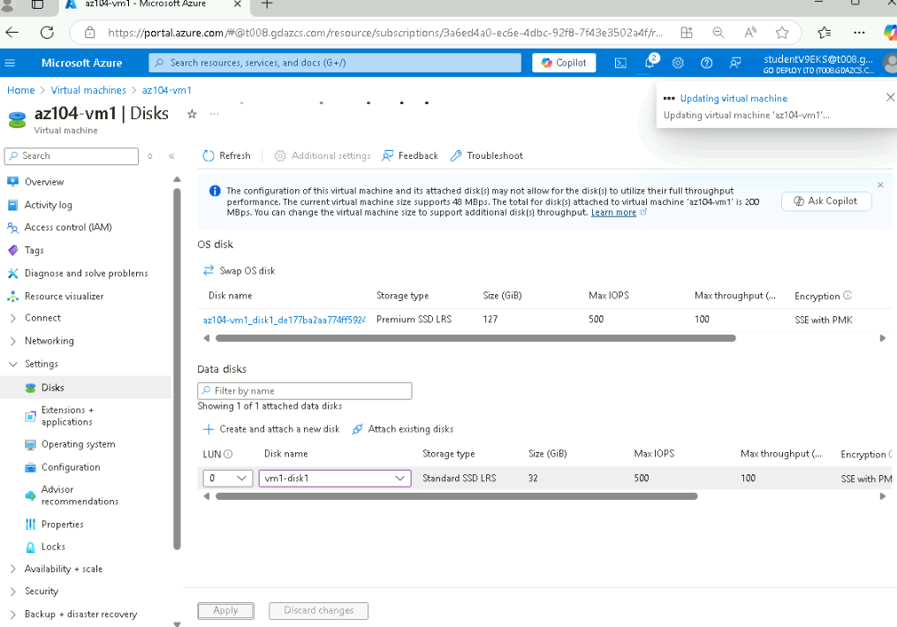Click the browser back arrow
Screen dimensions: 897x627
pos(12,33)
